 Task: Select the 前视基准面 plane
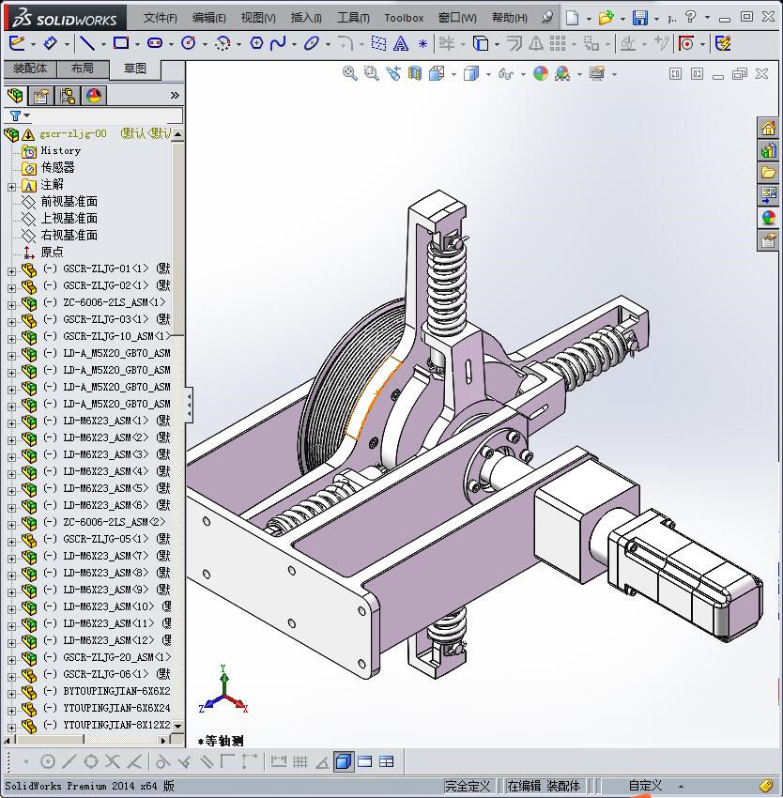tap(69, 202)
